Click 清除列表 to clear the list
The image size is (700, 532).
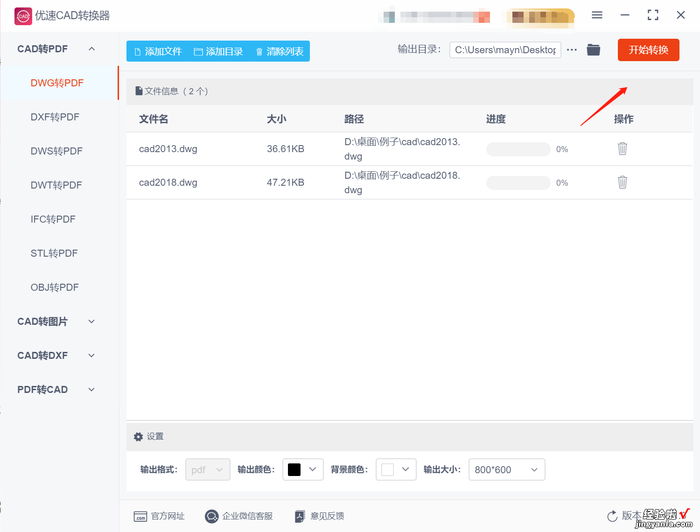[280, 51]
